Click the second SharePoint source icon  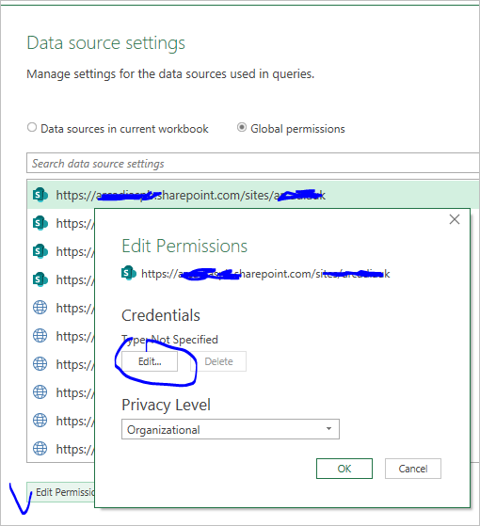(40, 223)
